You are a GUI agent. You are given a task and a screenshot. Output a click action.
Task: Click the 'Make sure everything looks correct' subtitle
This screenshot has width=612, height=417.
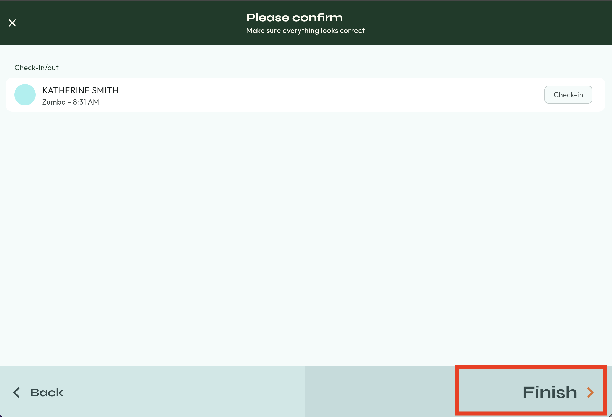tap(305, 31)
